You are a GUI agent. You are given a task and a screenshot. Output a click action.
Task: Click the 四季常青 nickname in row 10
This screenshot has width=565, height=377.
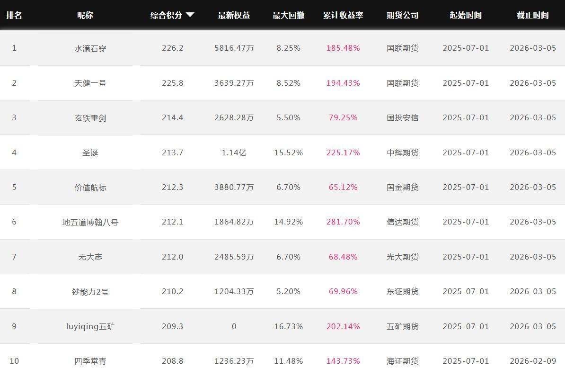pyautogui.click(x=90, y=361)
